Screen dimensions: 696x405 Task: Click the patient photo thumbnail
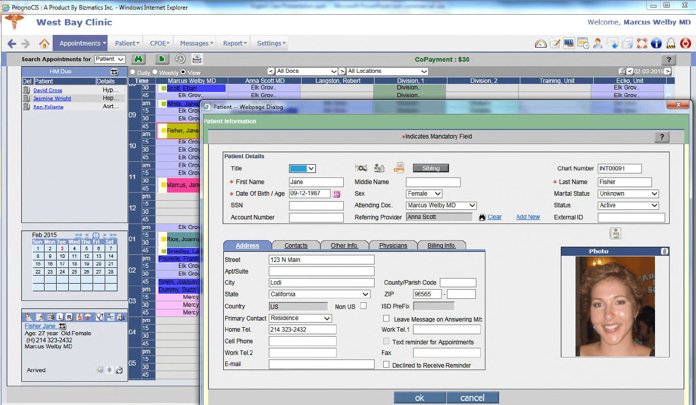click(615, 306)
